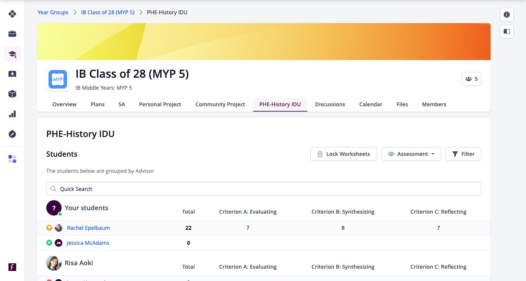Open the briefcase icon in sidebar
Screen dimensions: 526x281
[x=12, y=34]
